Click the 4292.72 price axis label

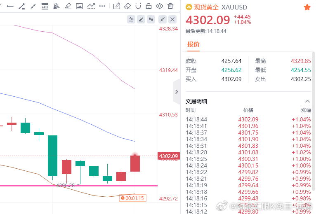(x=168, y=199)
